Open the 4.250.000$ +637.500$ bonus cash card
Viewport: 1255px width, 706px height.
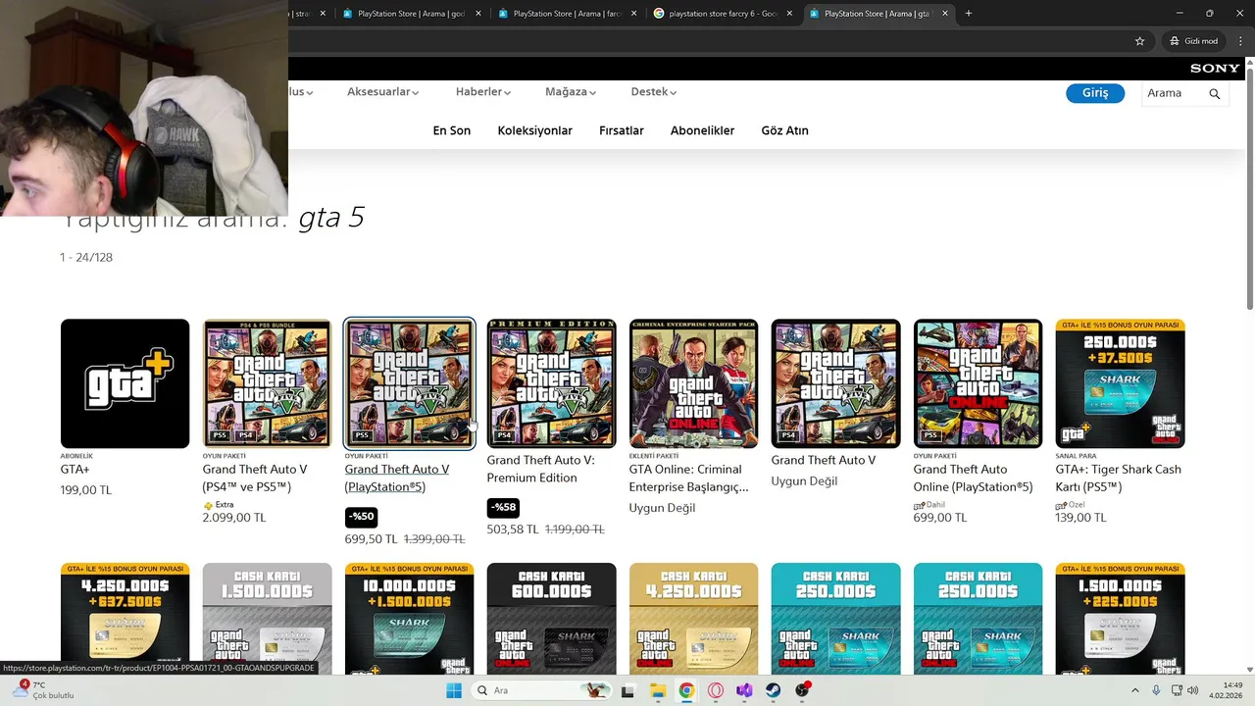125,618
